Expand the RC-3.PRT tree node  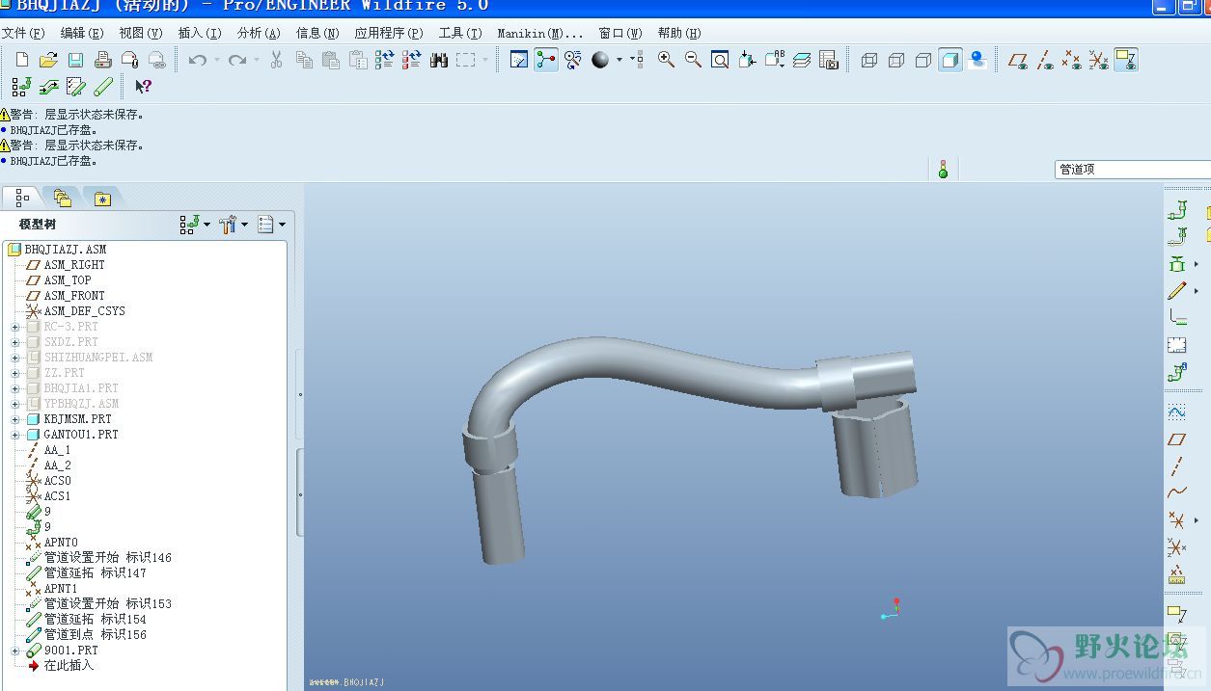pyautogui.click(x=15, y=327)
